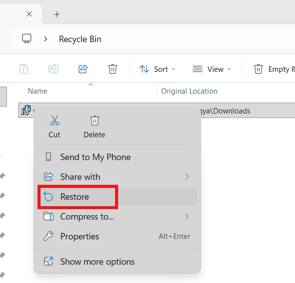Click the Delete trash toolbar icon
This screenshot has width=295, height=283.
coord(113,69)
